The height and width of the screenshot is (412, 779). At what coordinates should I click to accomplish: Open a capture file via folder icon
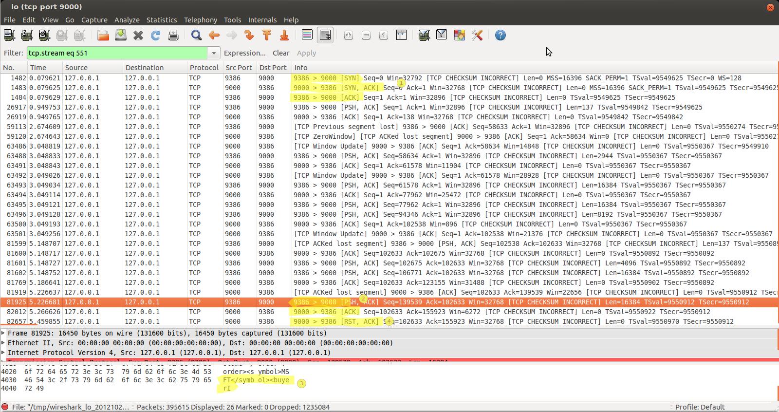click(x=103, y=35)
